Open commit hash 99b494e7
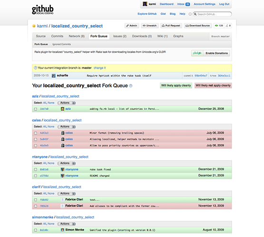264x237 pixels. (201, 76)
